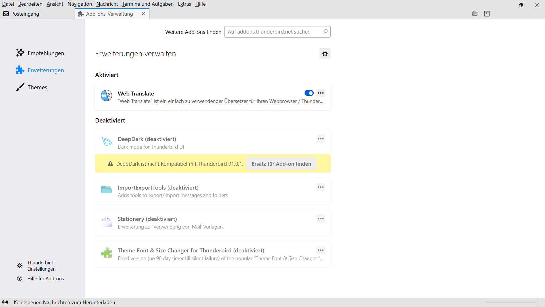Open the Nachricht menu
This screenshot has height=307, width=545.
click(x=107, y=4)
